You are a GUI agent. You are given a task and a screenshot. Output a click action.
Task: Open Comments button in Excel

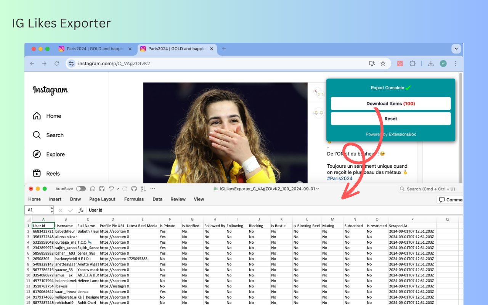[x=450, y=200]
